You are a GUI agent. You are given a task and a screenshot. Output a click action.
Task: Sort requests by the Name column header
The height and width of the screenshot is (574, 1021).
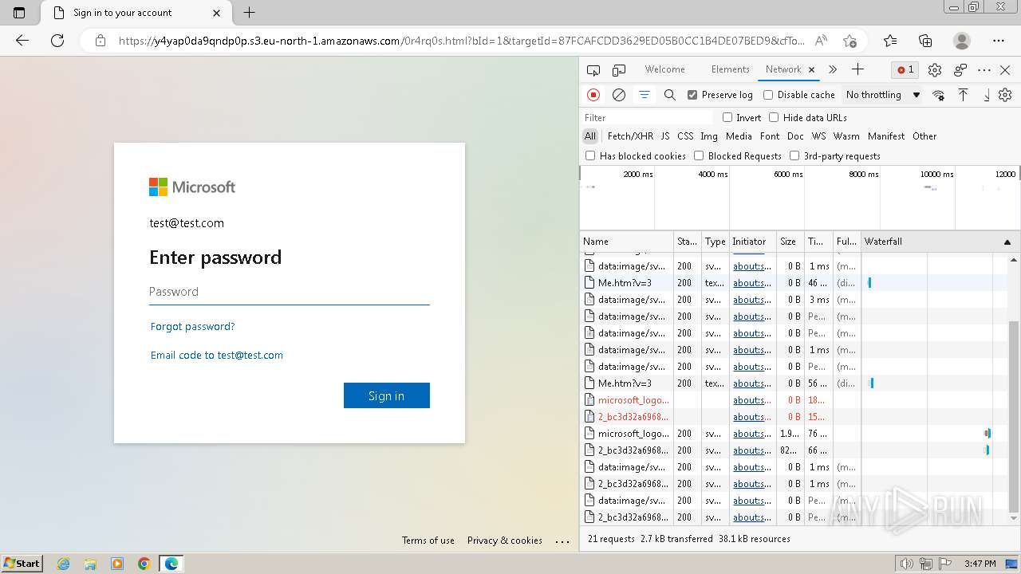[627, 242]
